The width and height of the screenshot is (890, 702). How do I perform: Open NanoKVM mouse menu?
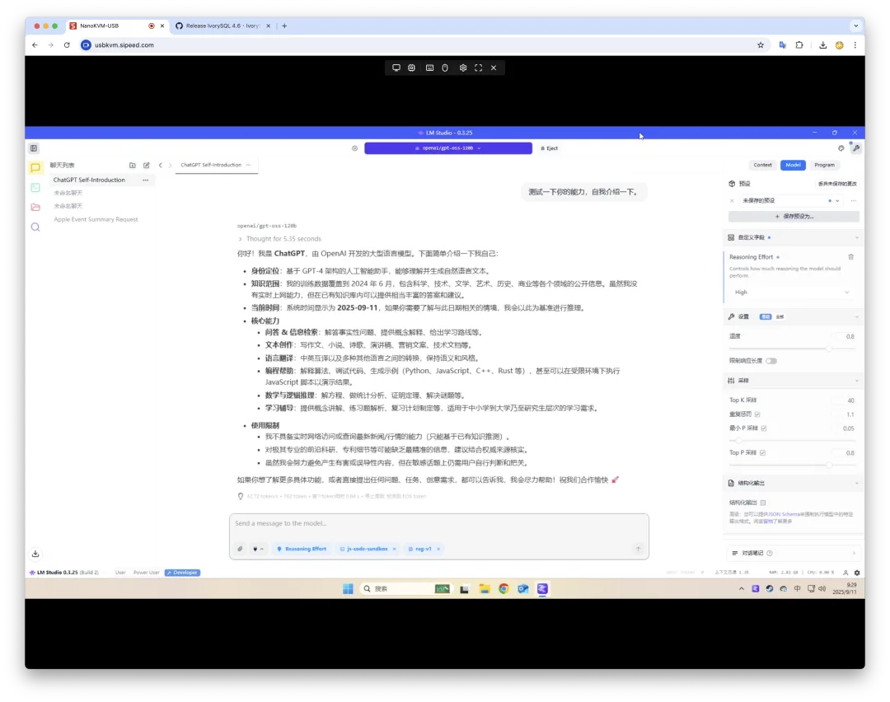[x=445, y=68]
